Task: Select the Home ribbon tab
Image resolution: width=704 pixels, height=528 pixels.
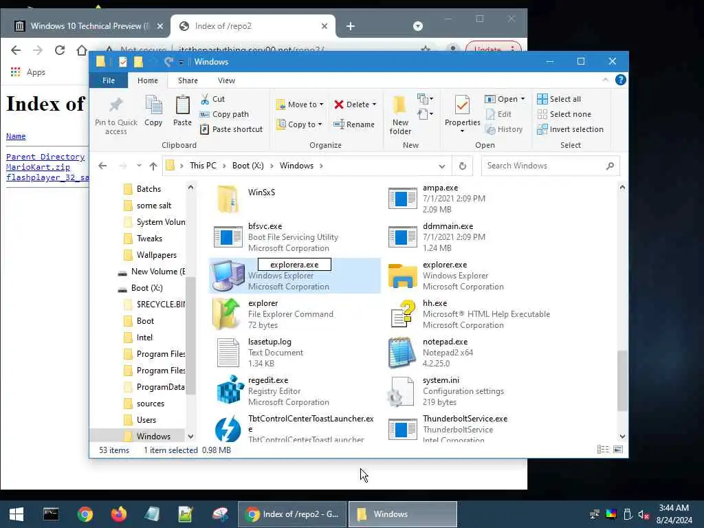Action: point(148,80)
